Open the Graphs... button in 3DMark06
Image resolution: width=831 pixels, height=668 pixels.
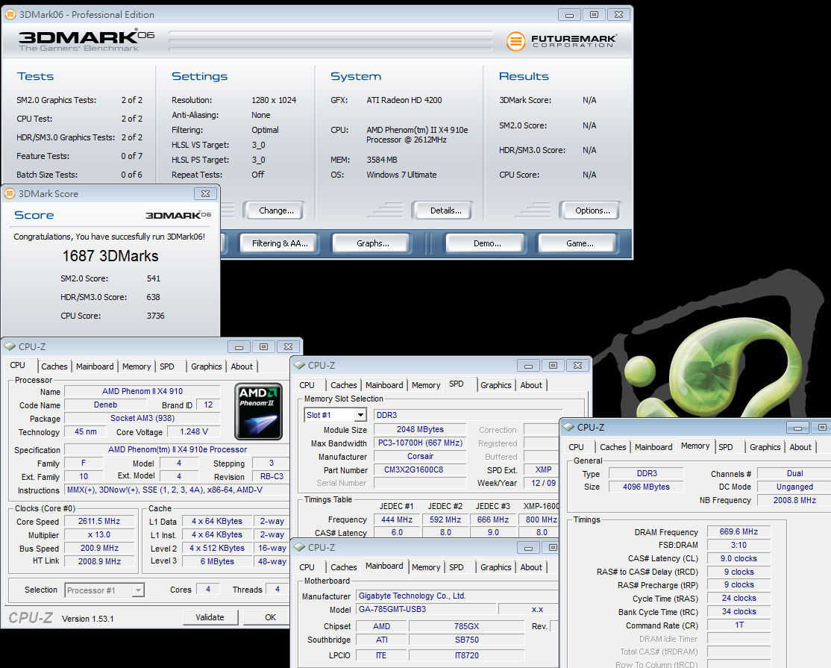[372, 243]
